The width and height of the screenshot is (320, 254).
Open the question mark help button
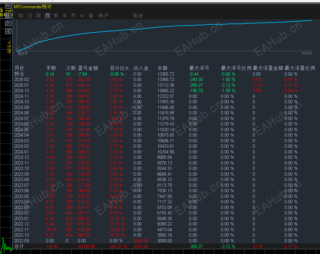[8, 23]
